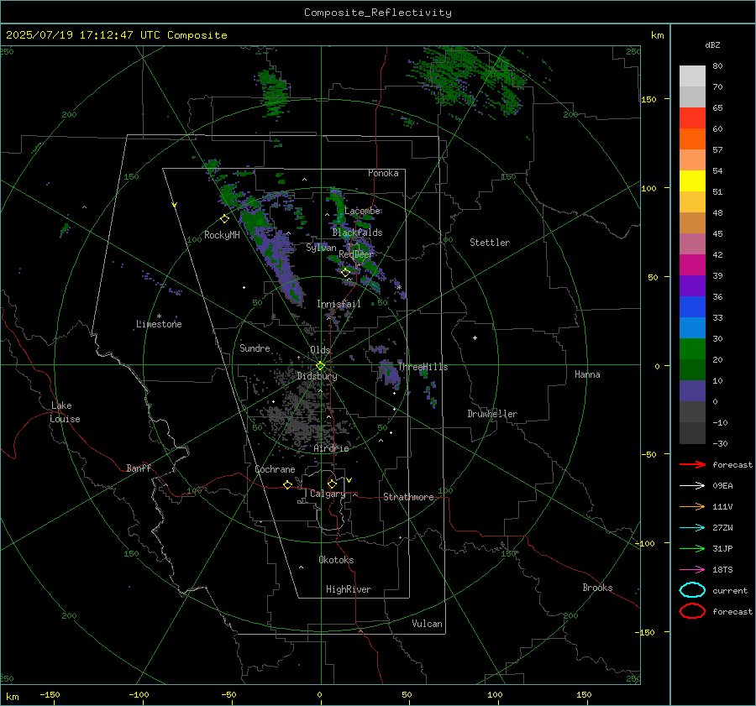Image resolution: width=756 pixels, height=706 pixels.
Task: Click the green 31JP arrow icon
Action: point(692,548)
